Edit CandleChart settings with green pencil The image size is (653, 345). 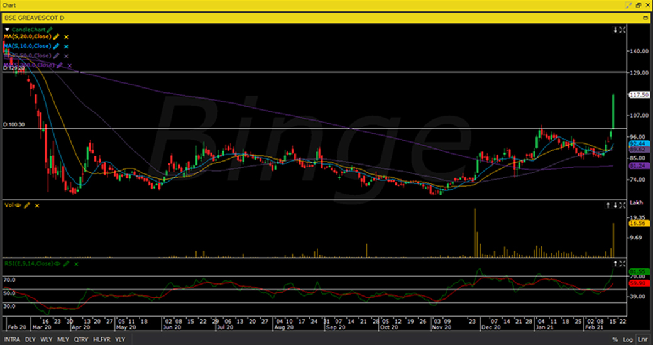[50, 30]
